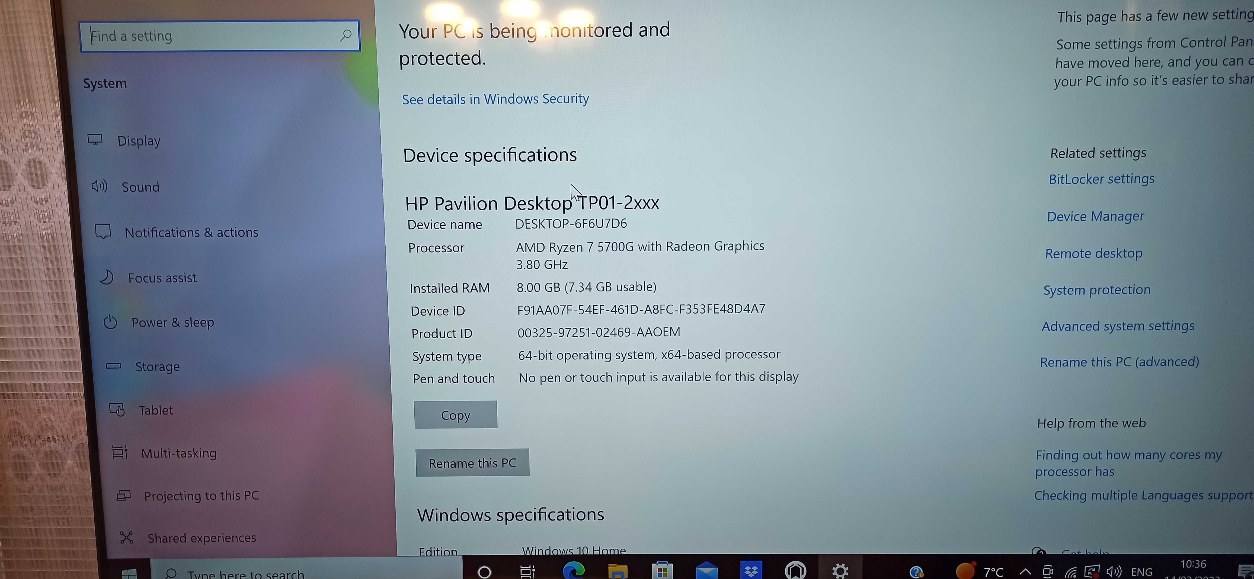Open Device Manager link

[1095, 216]
